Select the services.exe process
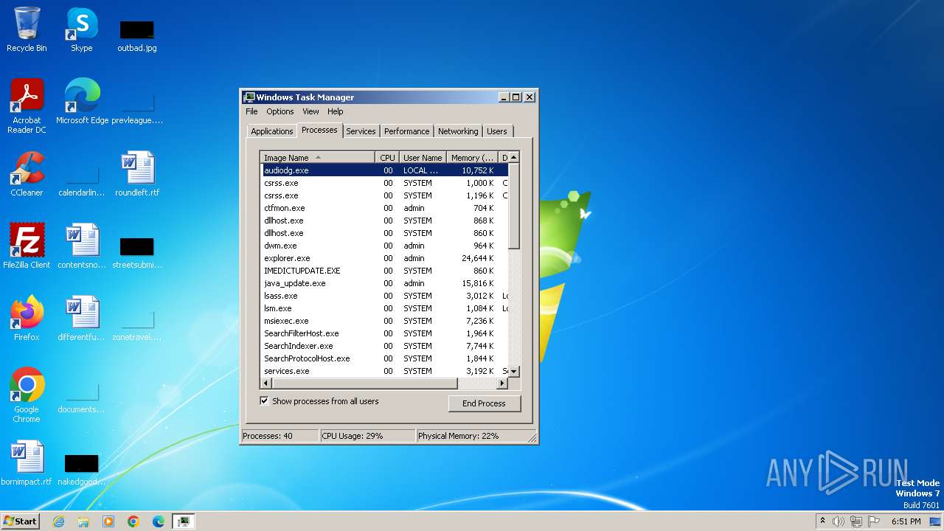The width and height of the screenshot is (944, 531). coord(384,371)
